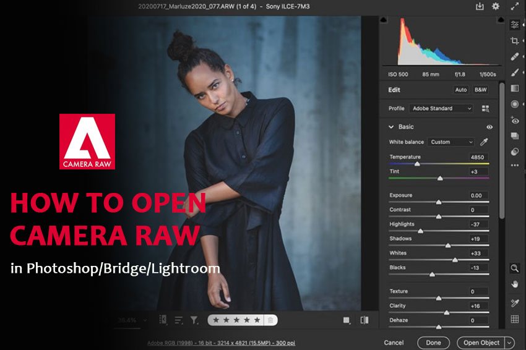Image resolution: width=526 pixels, height=350 pixels.
Task: Pick the White Balance eyedropper tool
Action: [484, 142]
